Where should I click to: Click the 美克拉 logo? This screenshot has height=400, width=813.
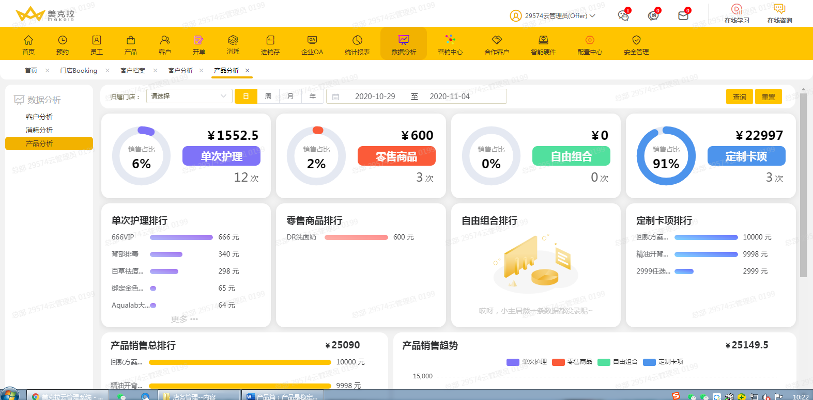point(45,14)
